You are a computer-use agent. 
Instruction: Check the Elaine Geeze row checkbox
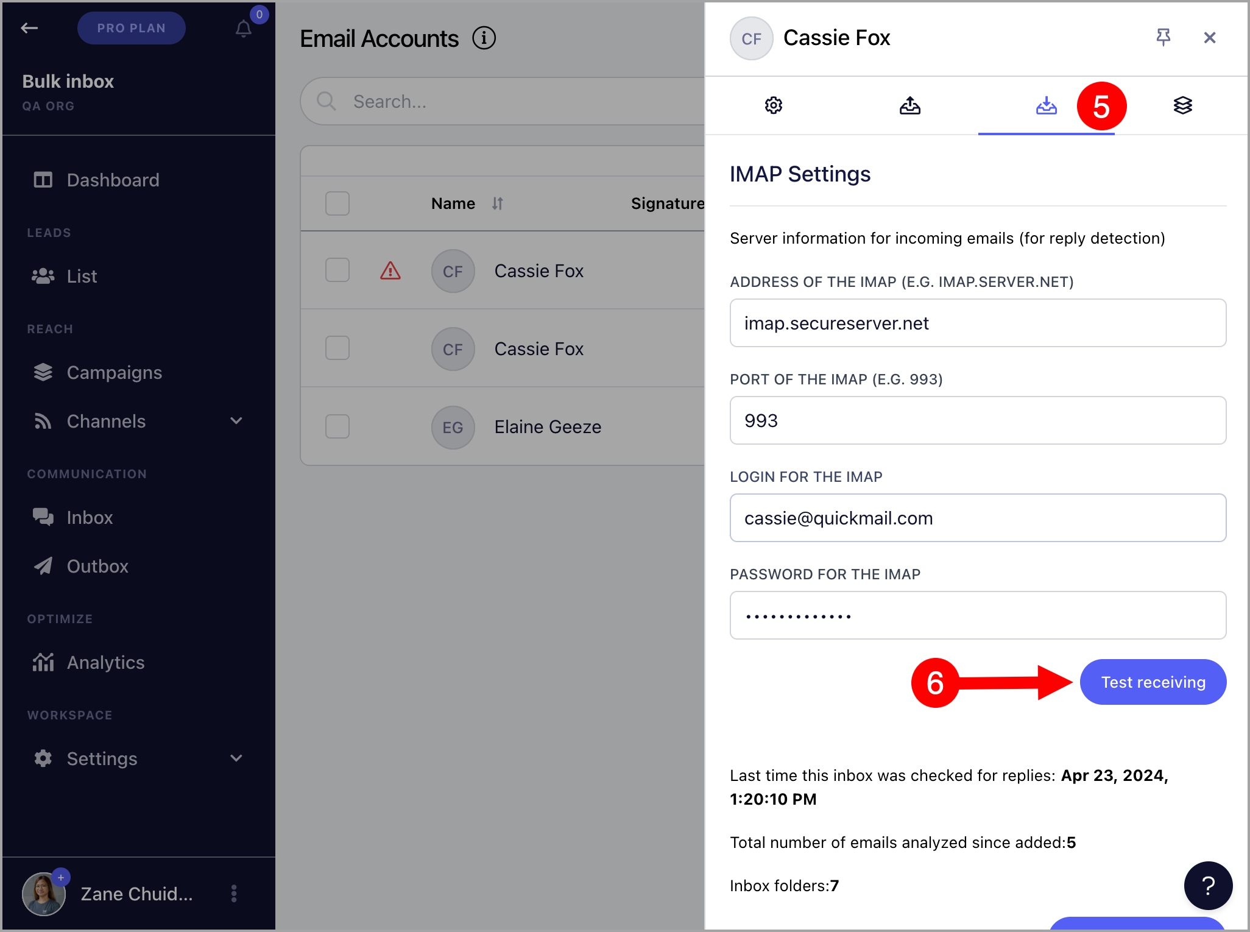[337, 426]
